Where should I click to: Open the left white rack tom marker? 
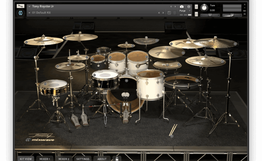[x=110, y=57]
